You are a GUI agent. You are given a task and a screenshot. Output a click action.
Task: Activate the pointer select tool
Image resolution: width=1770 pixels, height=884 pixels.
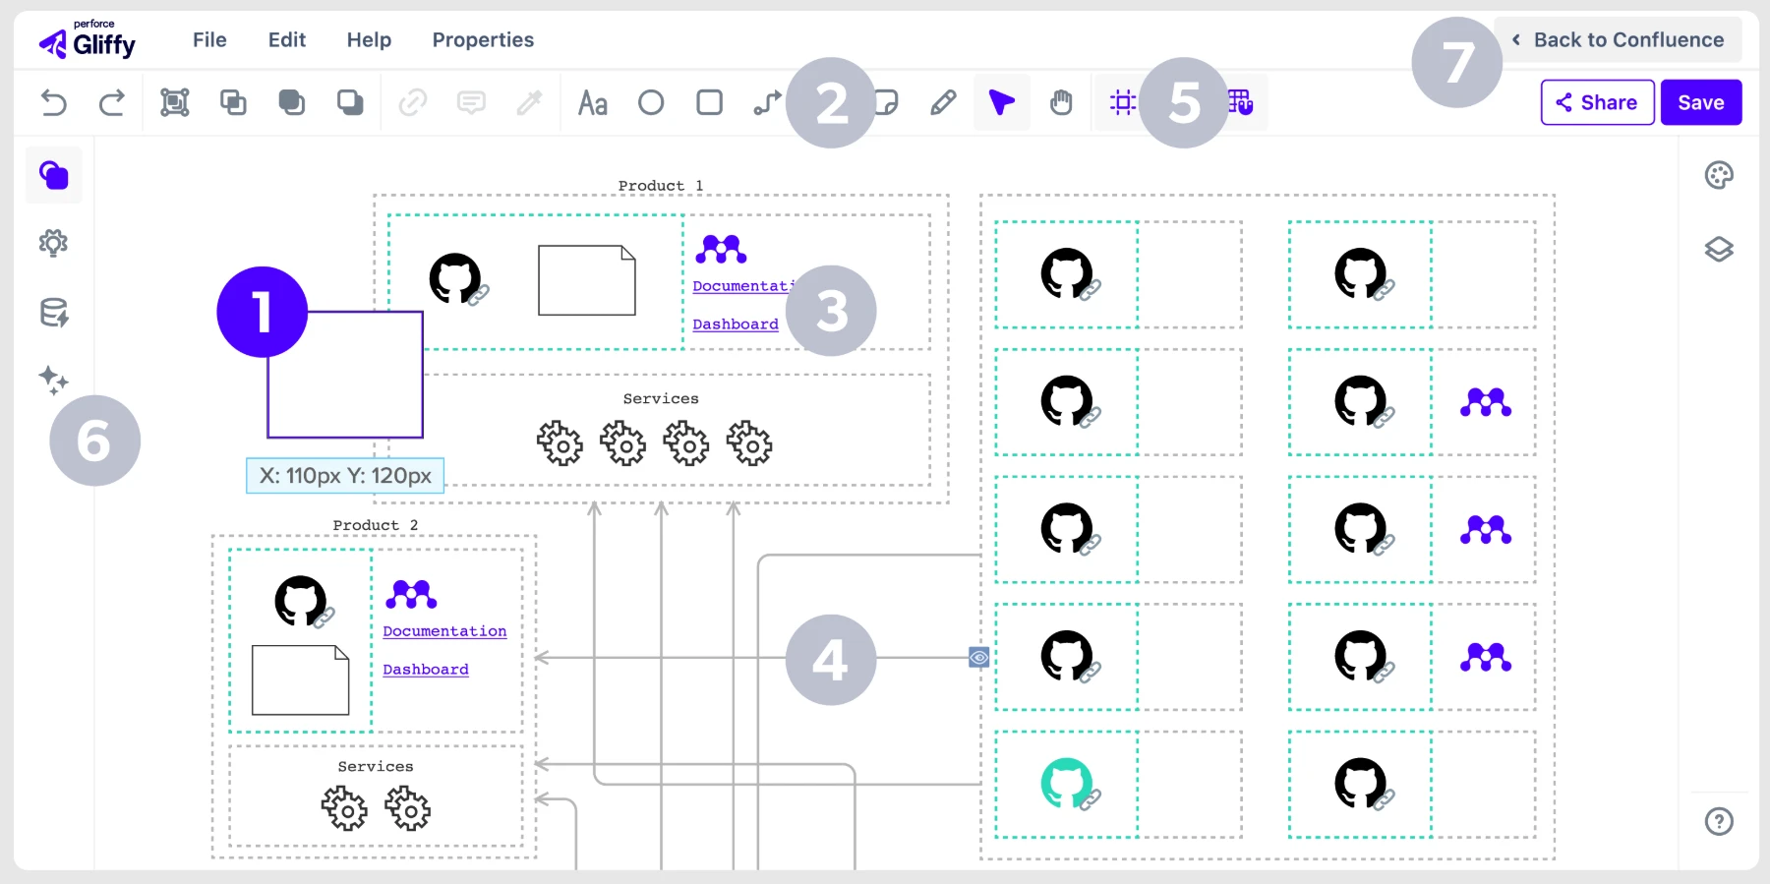tap(1001, 102)
